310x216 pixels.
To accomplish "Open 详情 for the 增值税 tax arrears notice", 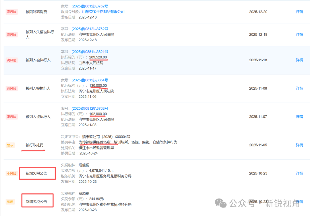I will coord(299,173).
